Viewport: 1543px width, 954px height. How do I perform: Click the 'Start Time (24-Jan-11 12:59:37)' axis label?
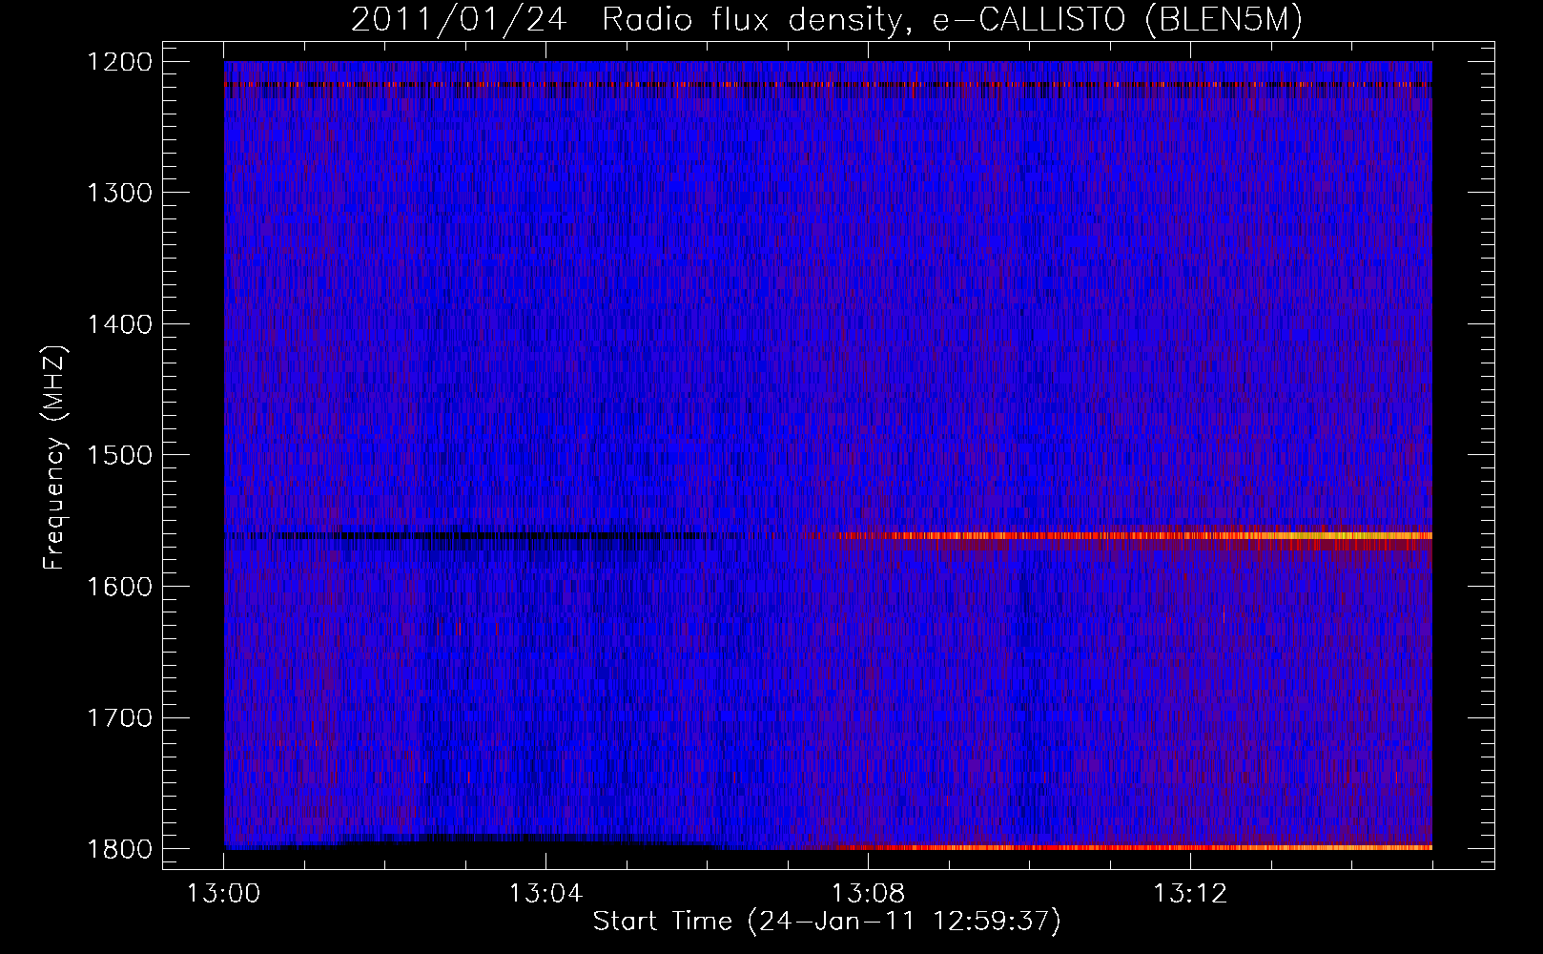pyautogui.click(x=827, y=922)
